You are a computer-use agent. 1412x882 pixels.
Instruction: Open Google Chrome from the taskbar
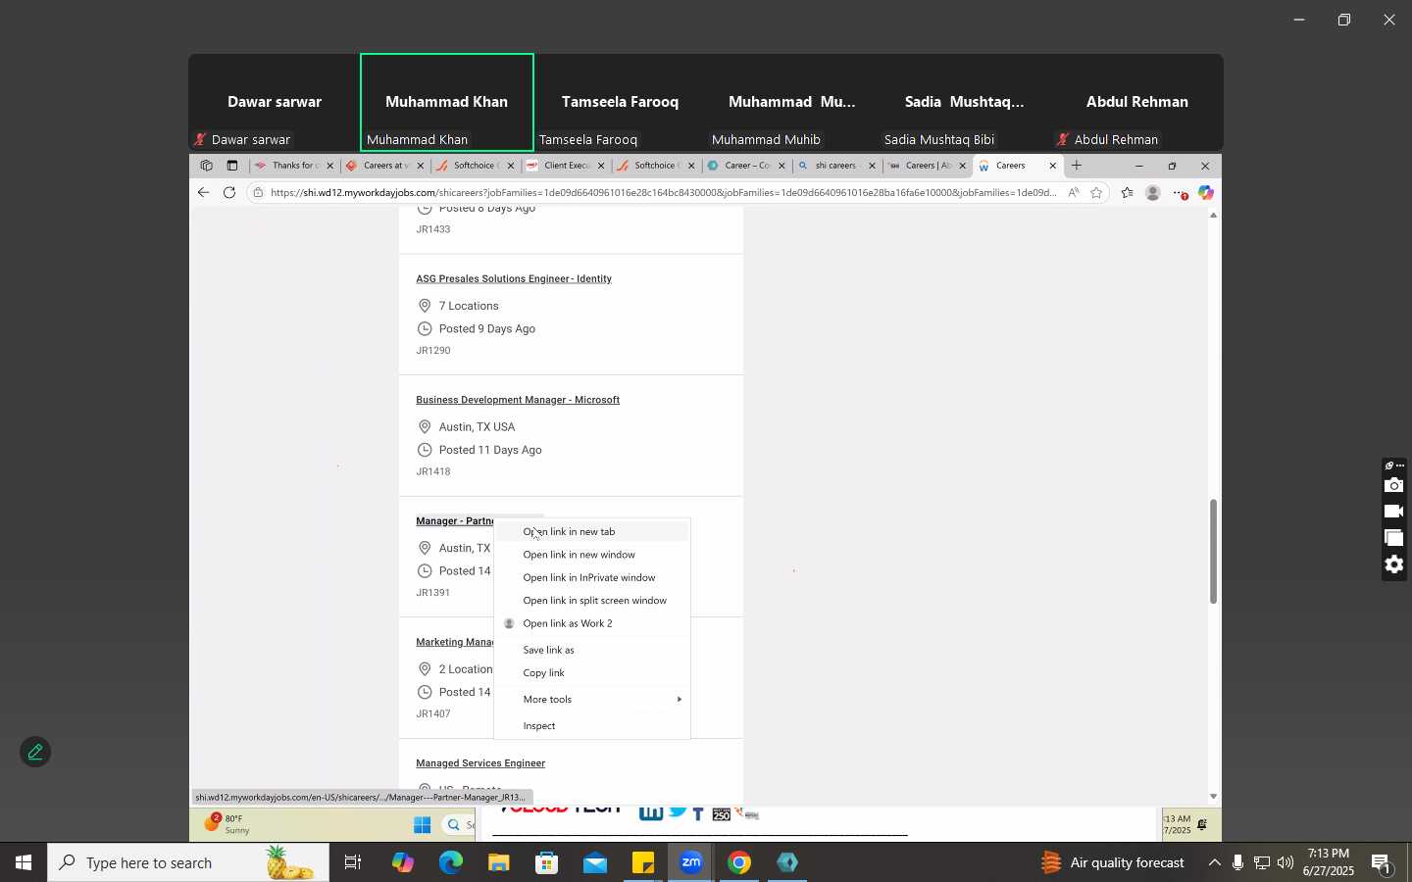click(740, 863)
